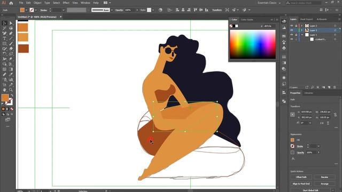342x192 pixels.
Task: Select the Selection tool arrow
Action: click(x=4, y=23)
